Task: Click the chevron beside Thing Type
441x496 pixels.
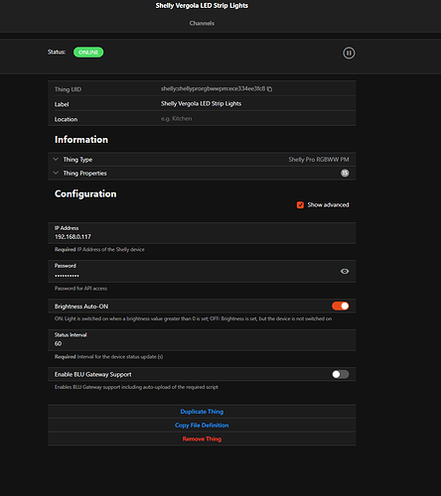Action: tap(56, 160)
